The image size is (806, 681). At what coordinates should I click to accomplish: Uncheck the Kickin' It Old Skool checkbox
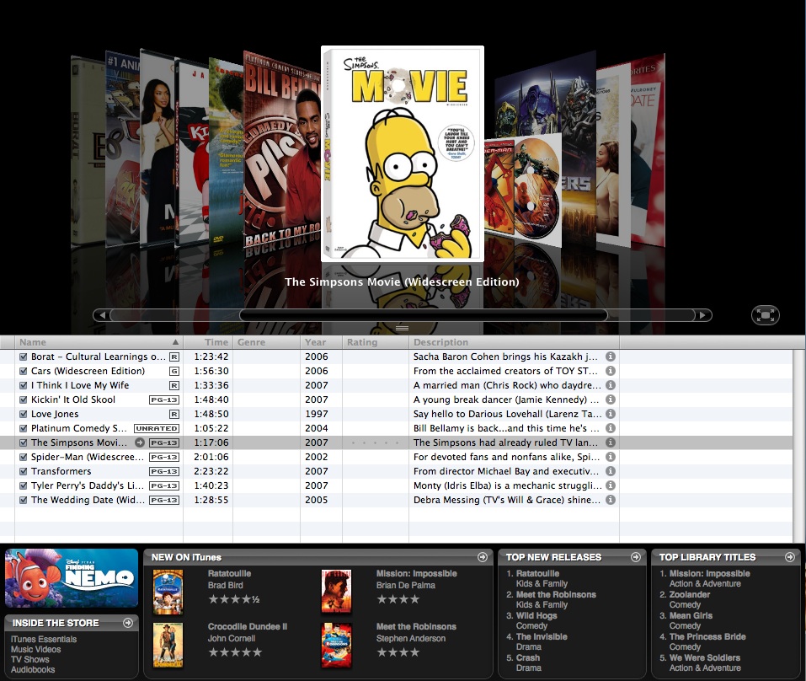click(23, 399)
